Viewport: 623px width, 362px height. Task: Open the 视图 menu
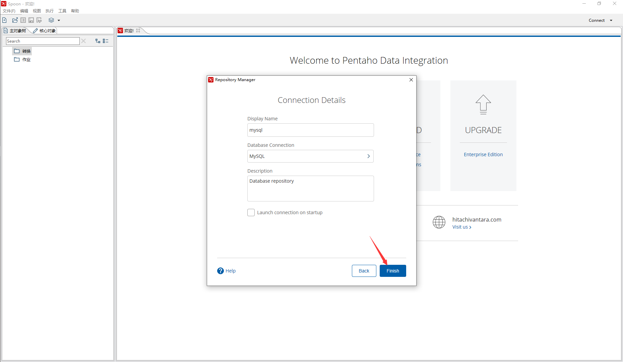pos(37,11)
